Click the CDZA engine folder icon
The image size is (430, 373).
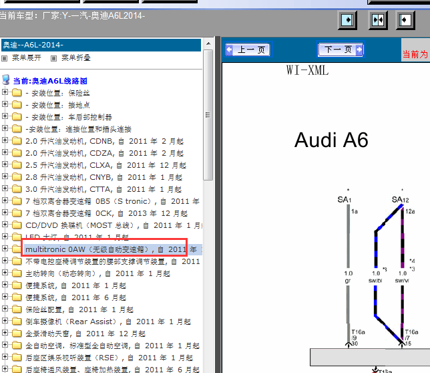coord(17,153)
